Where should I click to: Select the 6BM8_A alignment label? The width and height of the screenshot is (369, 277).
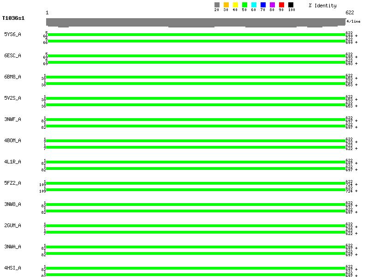click(12, 77)
